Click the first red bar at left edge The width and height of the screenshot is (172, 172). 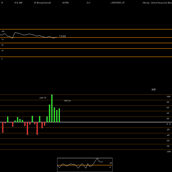[3, 127]
